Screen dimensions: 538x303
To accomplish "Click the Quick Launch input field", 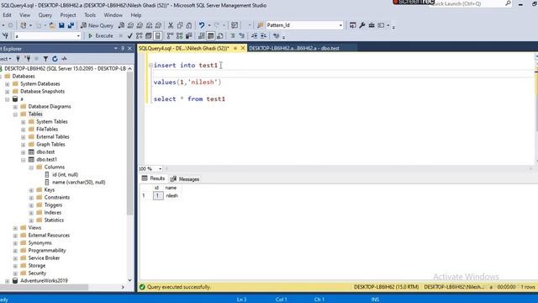I will [x=467, y=3].
